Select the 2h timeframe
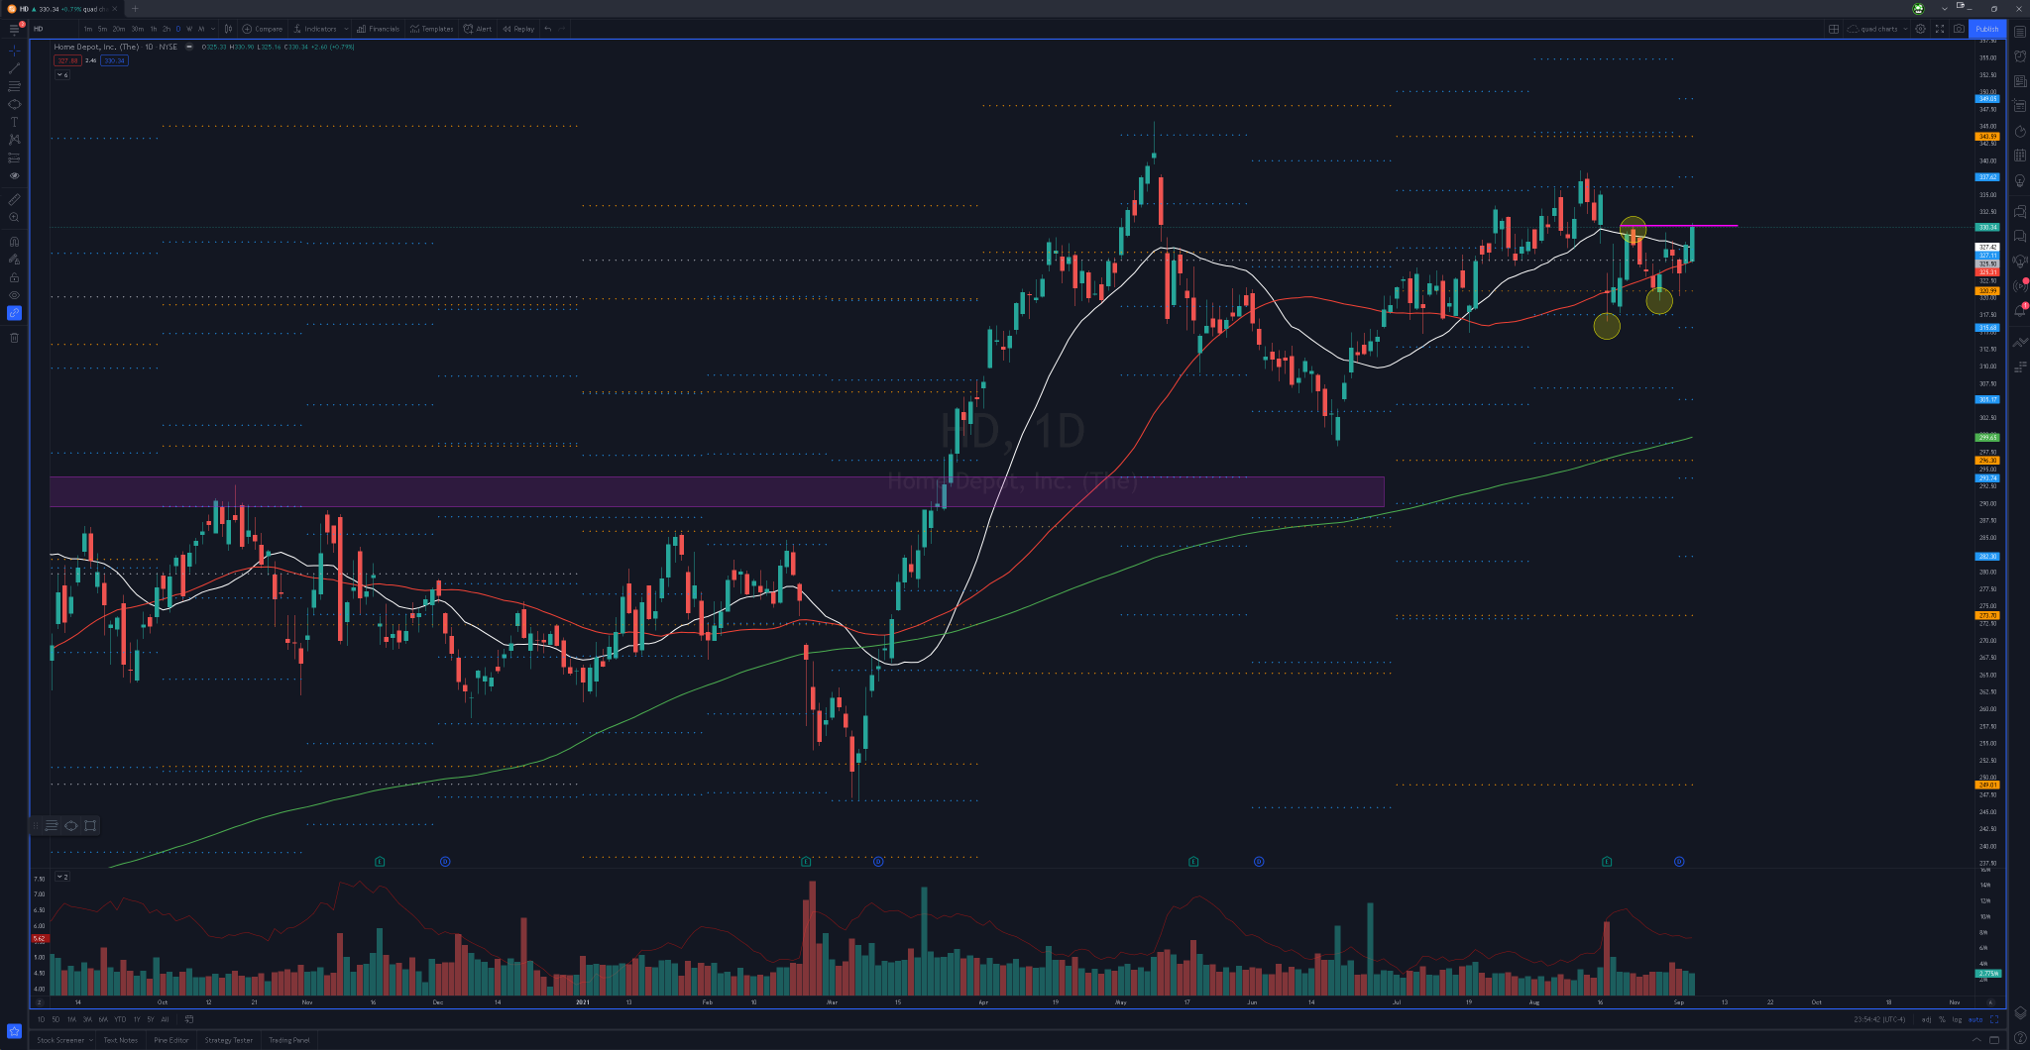2030x1050 pixels. [x=167, y=29]
